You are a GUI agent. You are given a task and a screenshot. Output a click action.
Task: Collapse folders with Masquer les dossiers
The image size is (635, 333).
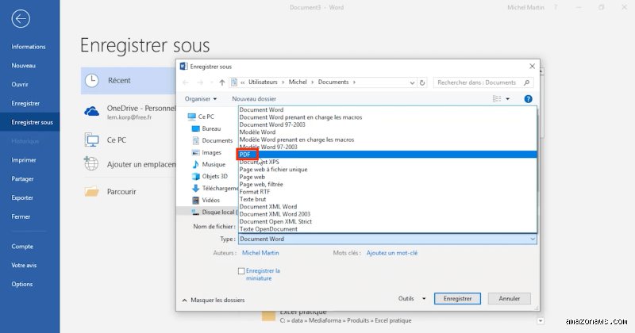214,300
